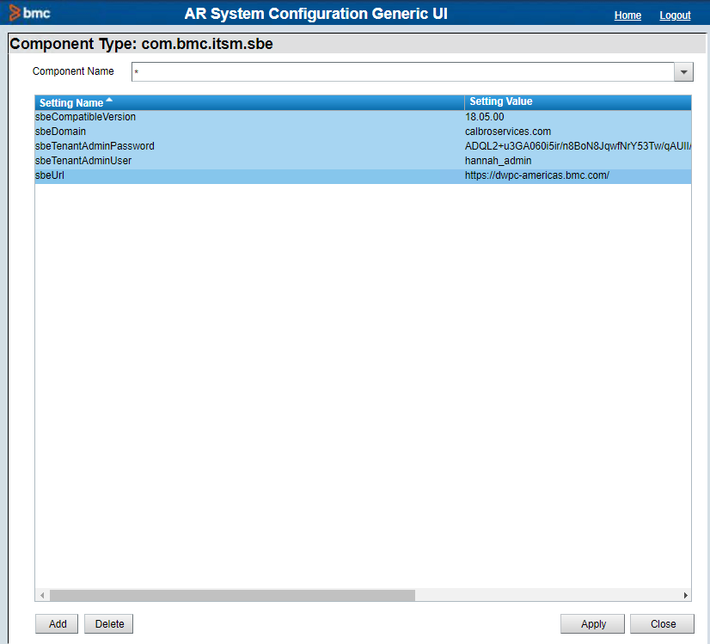The image size is (710, 644).
Task: Click the Setting Name sort arrow
Action: (109, 101)
